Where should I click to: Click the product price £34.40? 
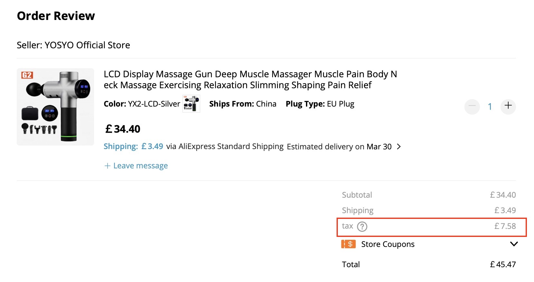click(x=123, y=129)
